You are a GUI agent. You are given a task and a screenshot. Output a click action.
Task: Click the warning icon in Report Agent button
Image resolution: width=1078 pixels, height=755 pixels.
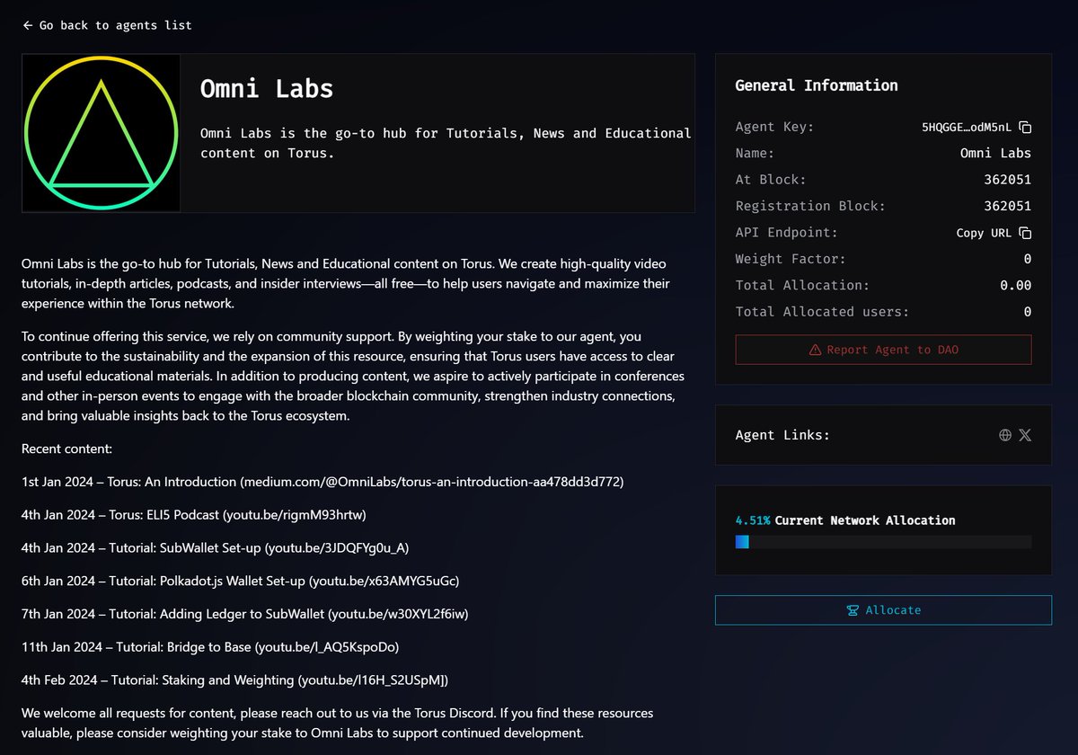coord(815,350)
